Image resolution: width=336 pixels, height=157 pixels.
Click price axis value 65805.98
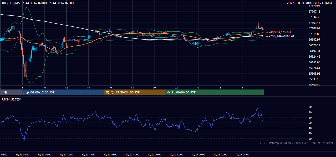click(314, 74)
